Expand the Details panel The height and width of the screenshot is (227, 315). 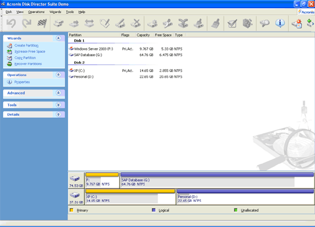point(59,114)
